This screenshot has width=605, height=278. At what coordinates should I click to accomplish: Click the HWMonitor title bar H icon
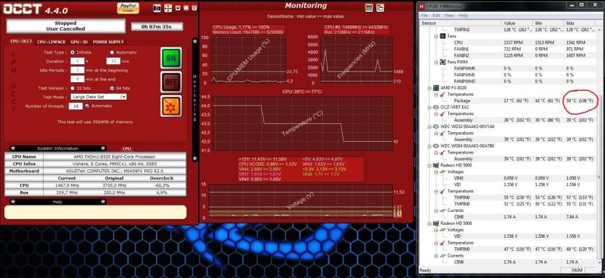coord(422,6)
